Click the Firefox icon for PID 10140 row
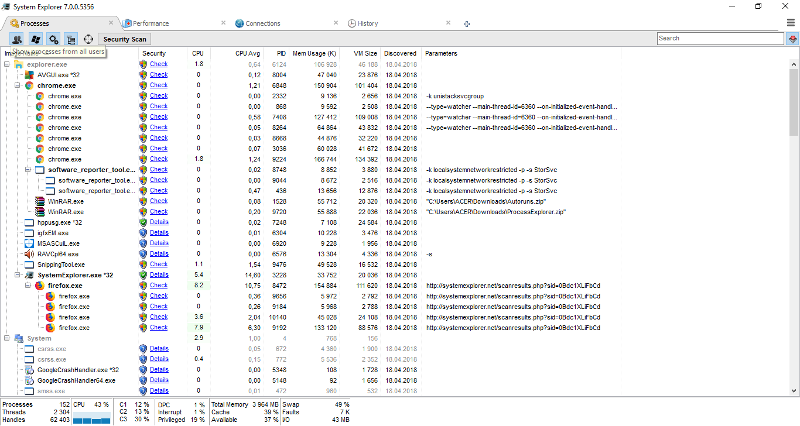 [50, 317]
